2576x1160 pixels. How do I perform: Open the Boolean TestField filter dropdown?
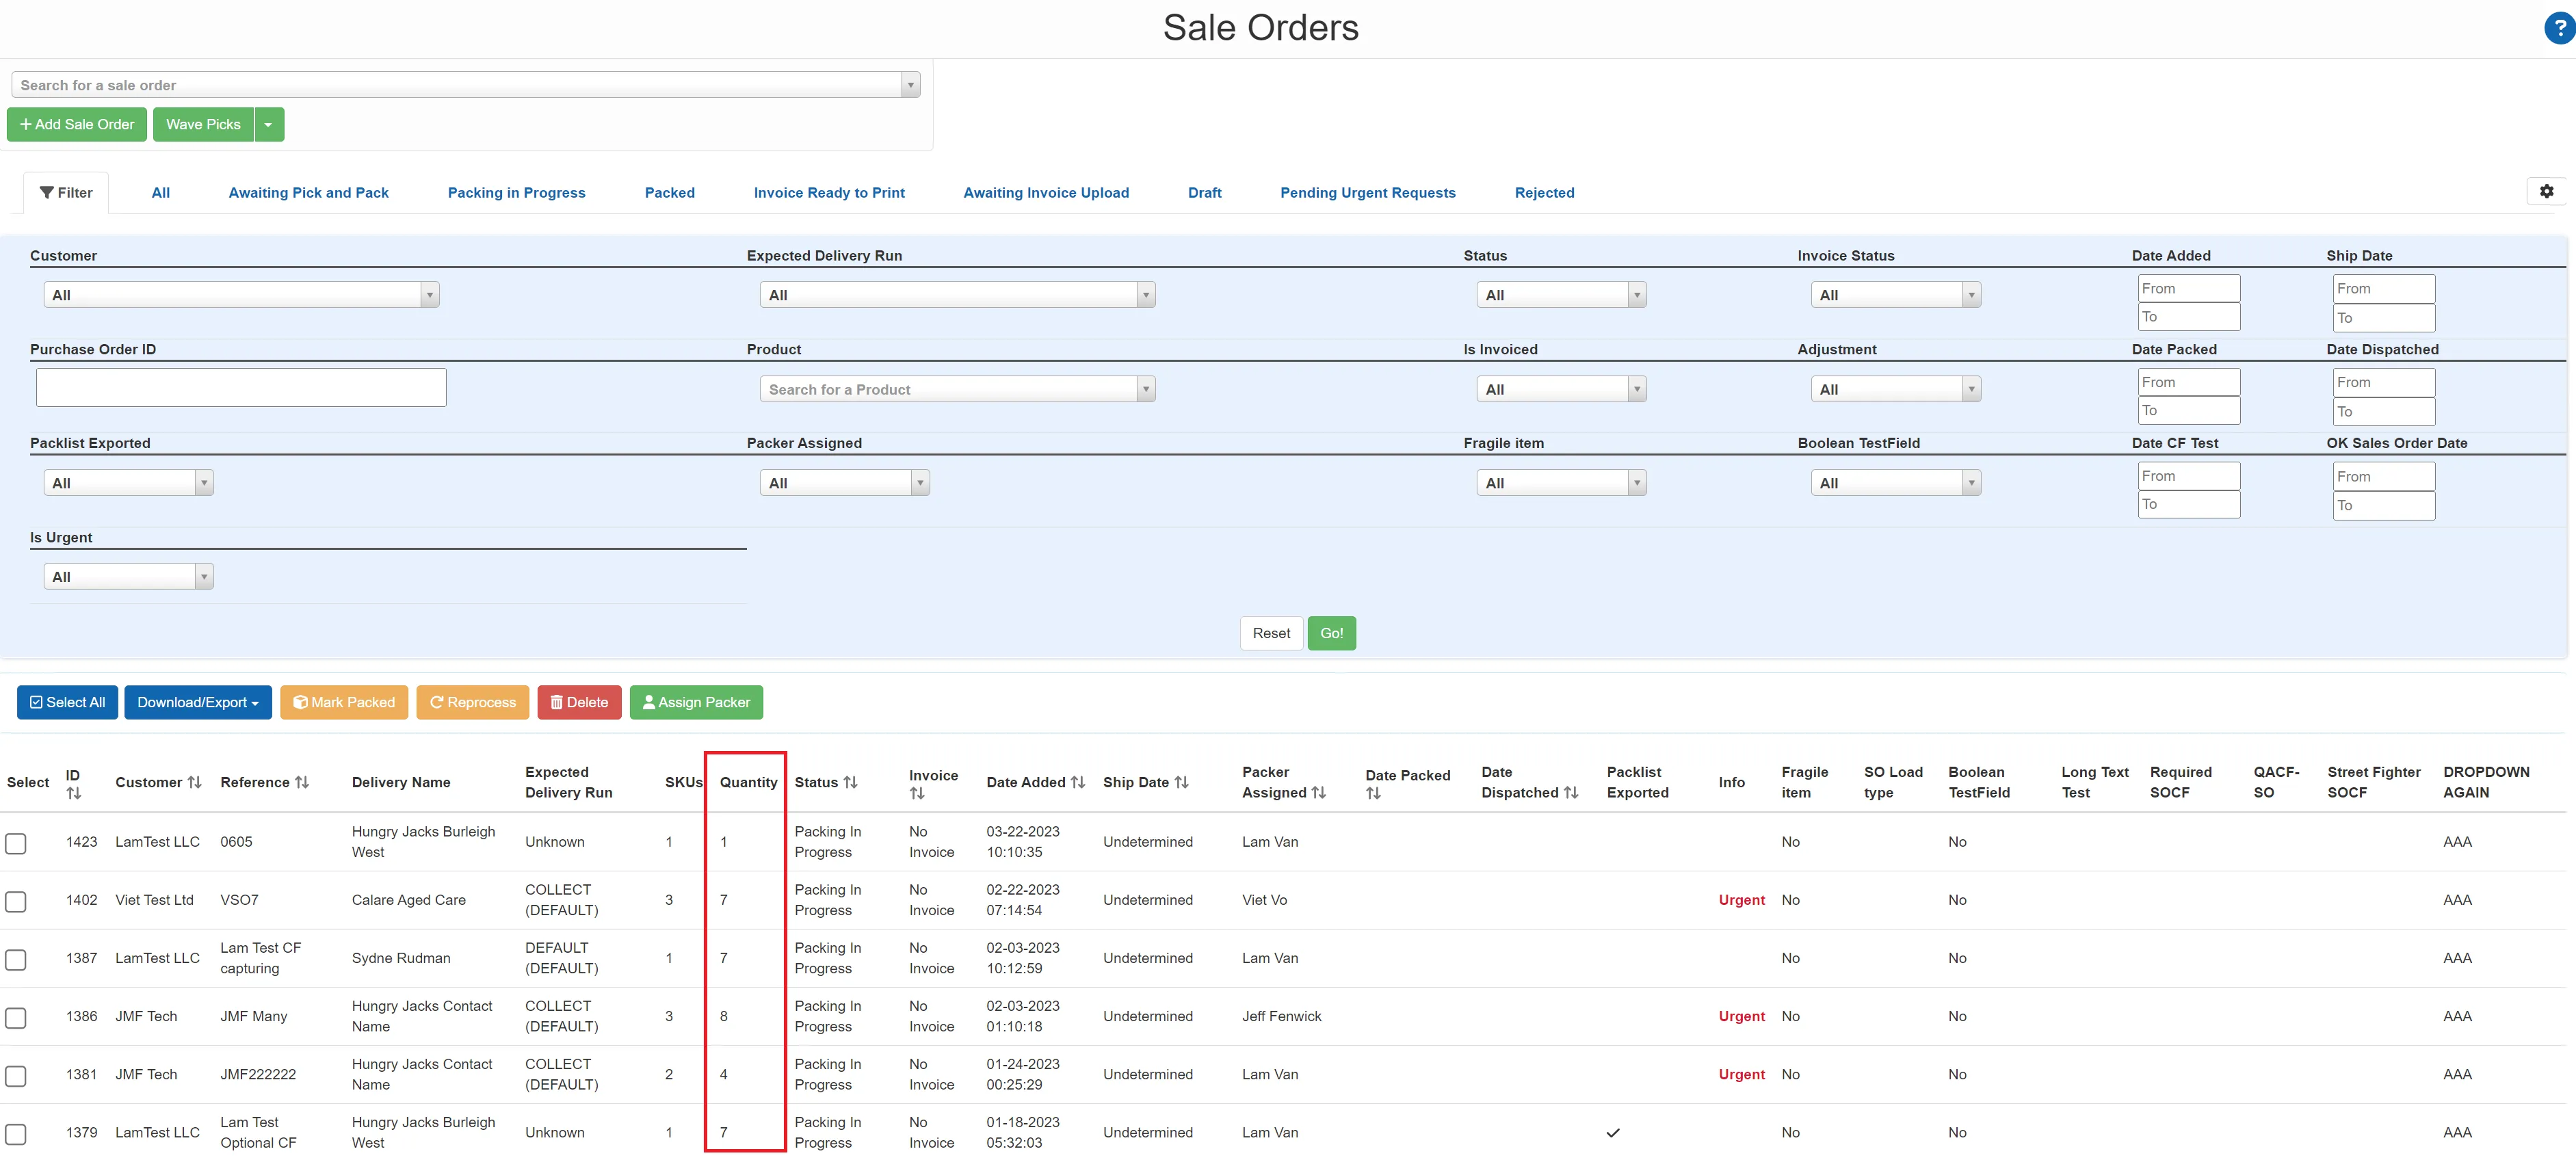coord(1895,483)
